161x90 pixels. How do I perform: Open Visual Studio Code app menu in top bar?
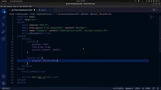point(16,1)
